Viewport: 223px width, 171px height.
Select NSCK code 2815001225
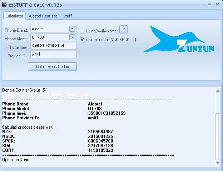[x=100, y=136]
